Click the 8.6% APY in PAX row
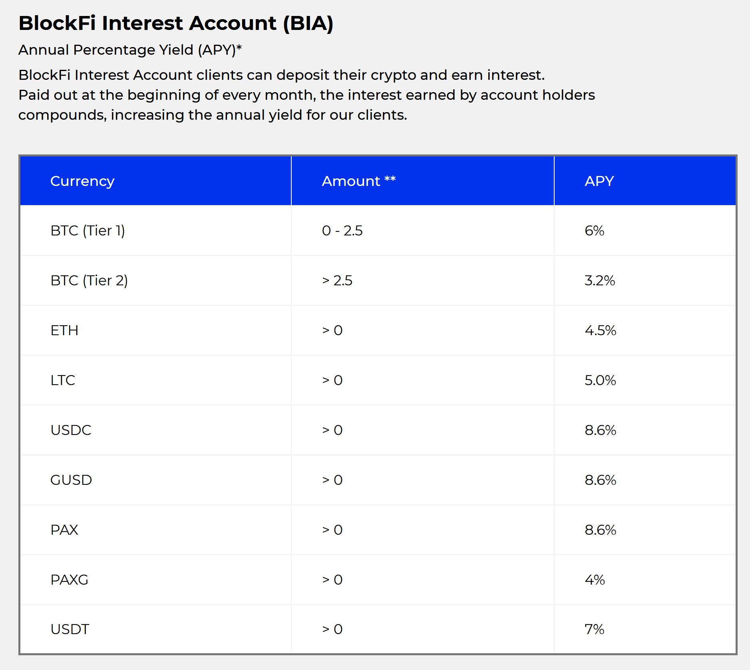 point(600,530)
